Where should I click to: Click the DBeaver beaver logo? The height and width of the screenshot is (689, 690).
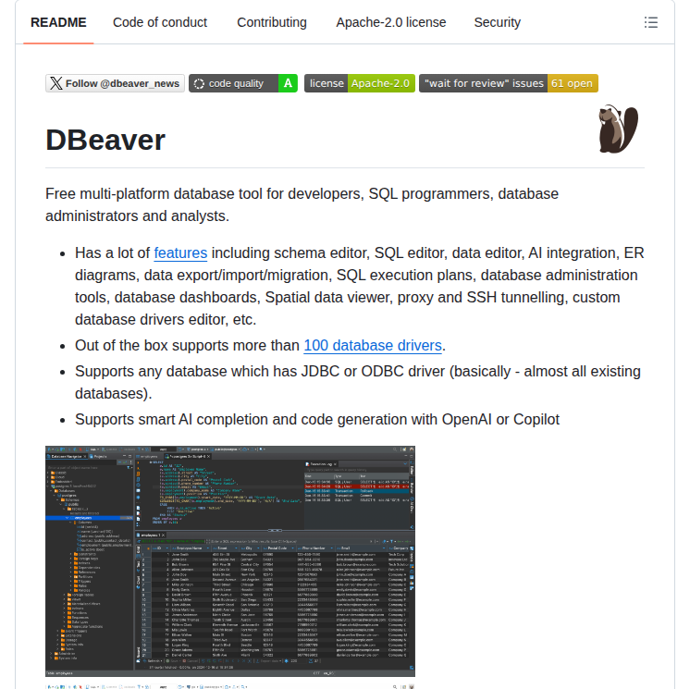click(x=618, y=129)
